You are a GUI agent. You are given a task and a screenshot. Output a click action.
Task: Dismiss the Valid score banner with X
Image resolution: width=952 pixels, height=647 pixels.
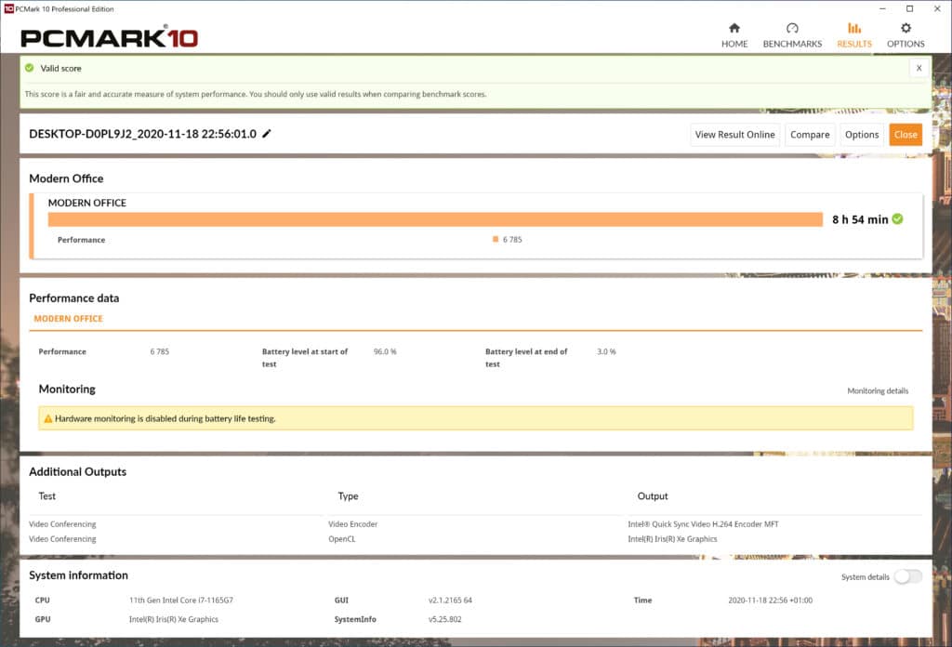pos(919,68)
